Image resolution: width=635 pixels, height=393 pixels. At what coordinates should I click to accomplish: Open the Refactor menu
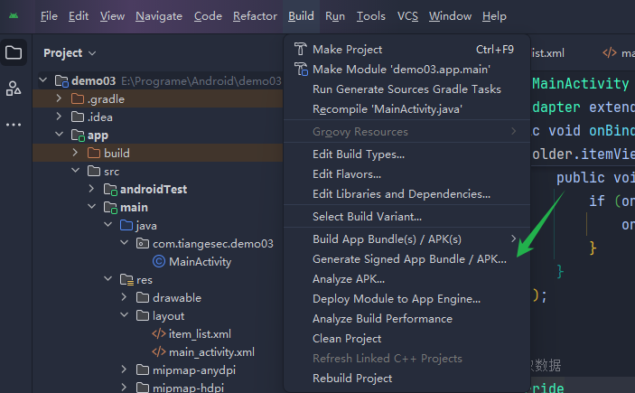[255, 16]
